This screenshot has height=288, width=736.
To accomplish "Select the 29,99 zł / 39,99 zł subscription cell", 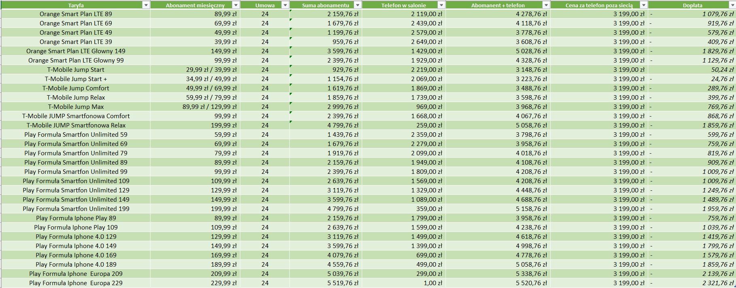I will [x=195, y=69].
